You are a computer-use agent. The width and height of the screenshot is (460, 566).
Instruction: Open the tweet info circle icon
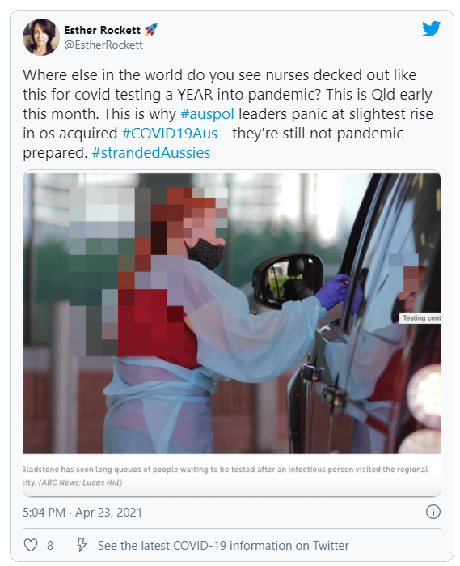tap(433, 512)
